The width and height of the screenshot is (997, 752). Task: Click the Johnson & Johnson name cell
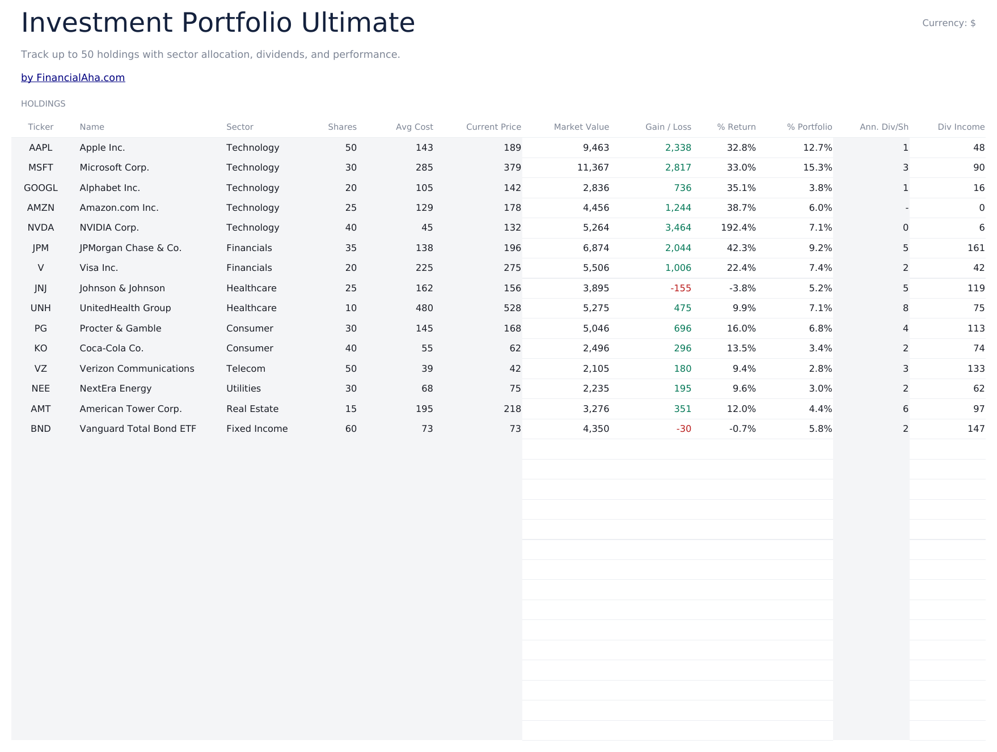click(x=122, y=288)
